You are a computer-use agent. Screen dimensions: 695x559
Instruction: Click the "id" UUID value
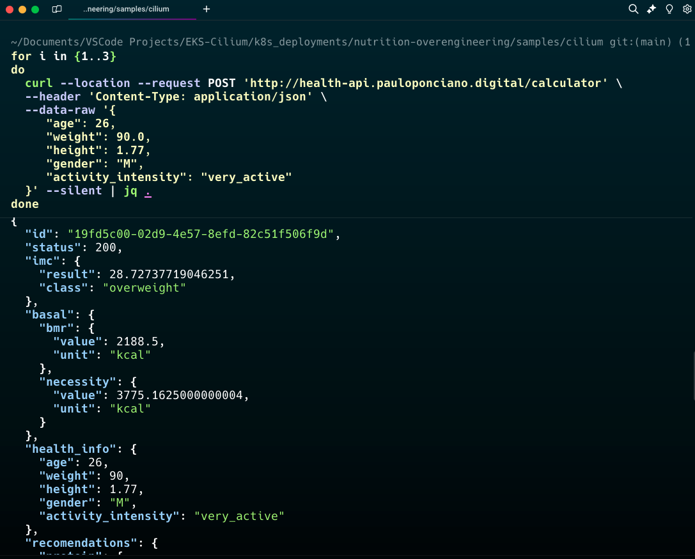pyautogui.click(x=200, y=234)
